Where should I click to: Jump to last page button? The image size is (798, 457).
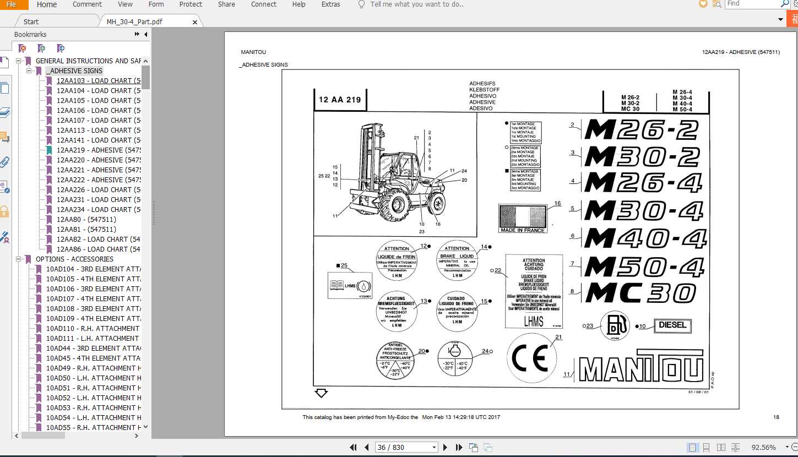tap(459, 447)
